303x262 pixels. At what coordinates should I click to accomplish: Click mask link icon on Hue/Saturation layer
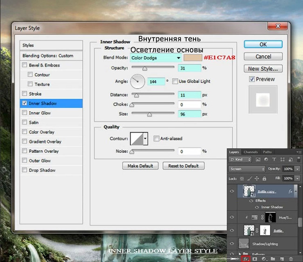click(262, 217)
